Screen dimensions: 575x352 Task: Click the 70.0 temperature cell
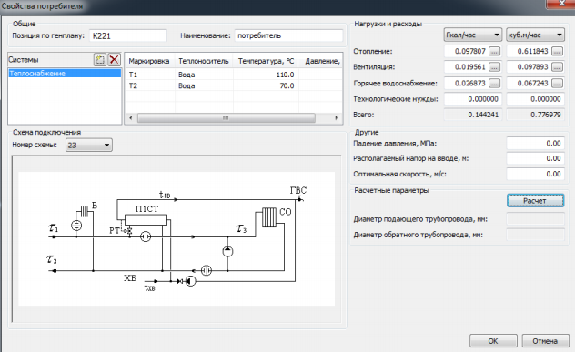pyautogui.click(x=266, y=85)
